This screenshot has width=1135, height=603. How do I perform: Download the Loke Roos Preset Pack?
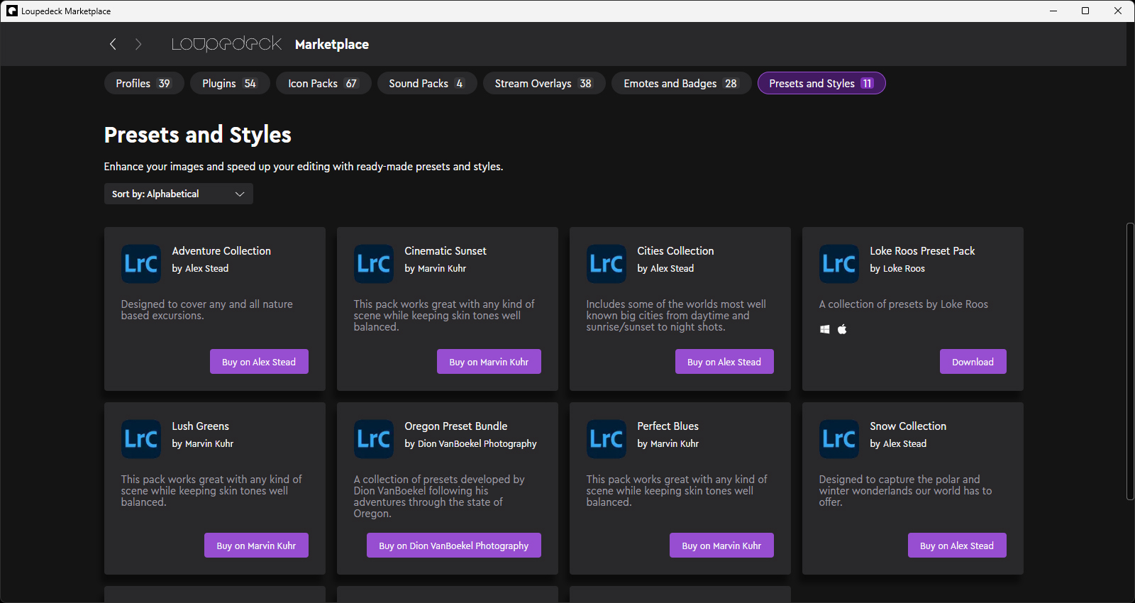pos(973,362)
